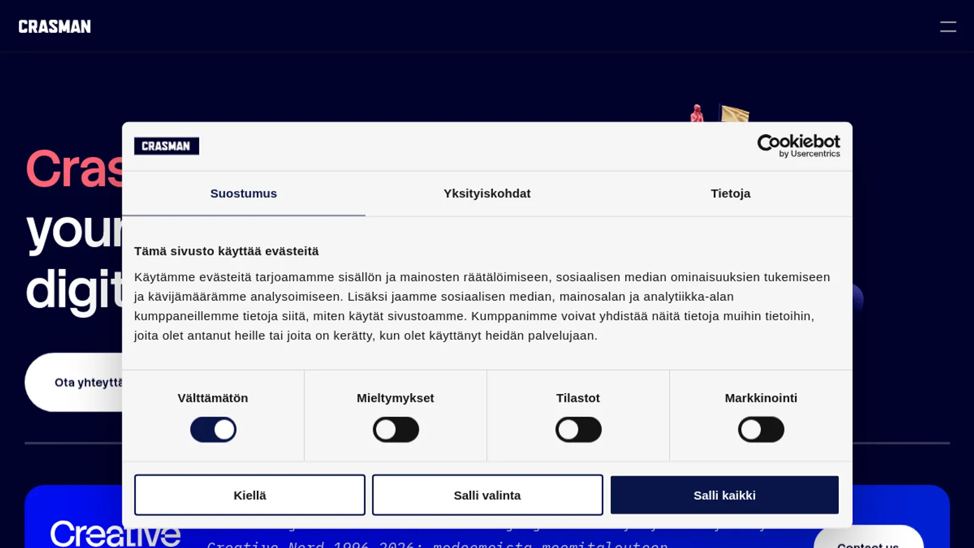This screenshot has width=974, height=548.
Task: Click the Creative Nord logo in banner
Action: [x=116, y=534]
